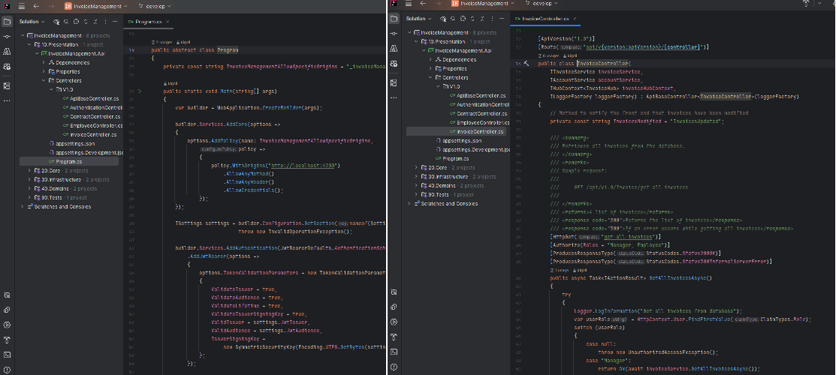
Task: Collapse V1.0 folder in right window tree
Action: (438, 87)
